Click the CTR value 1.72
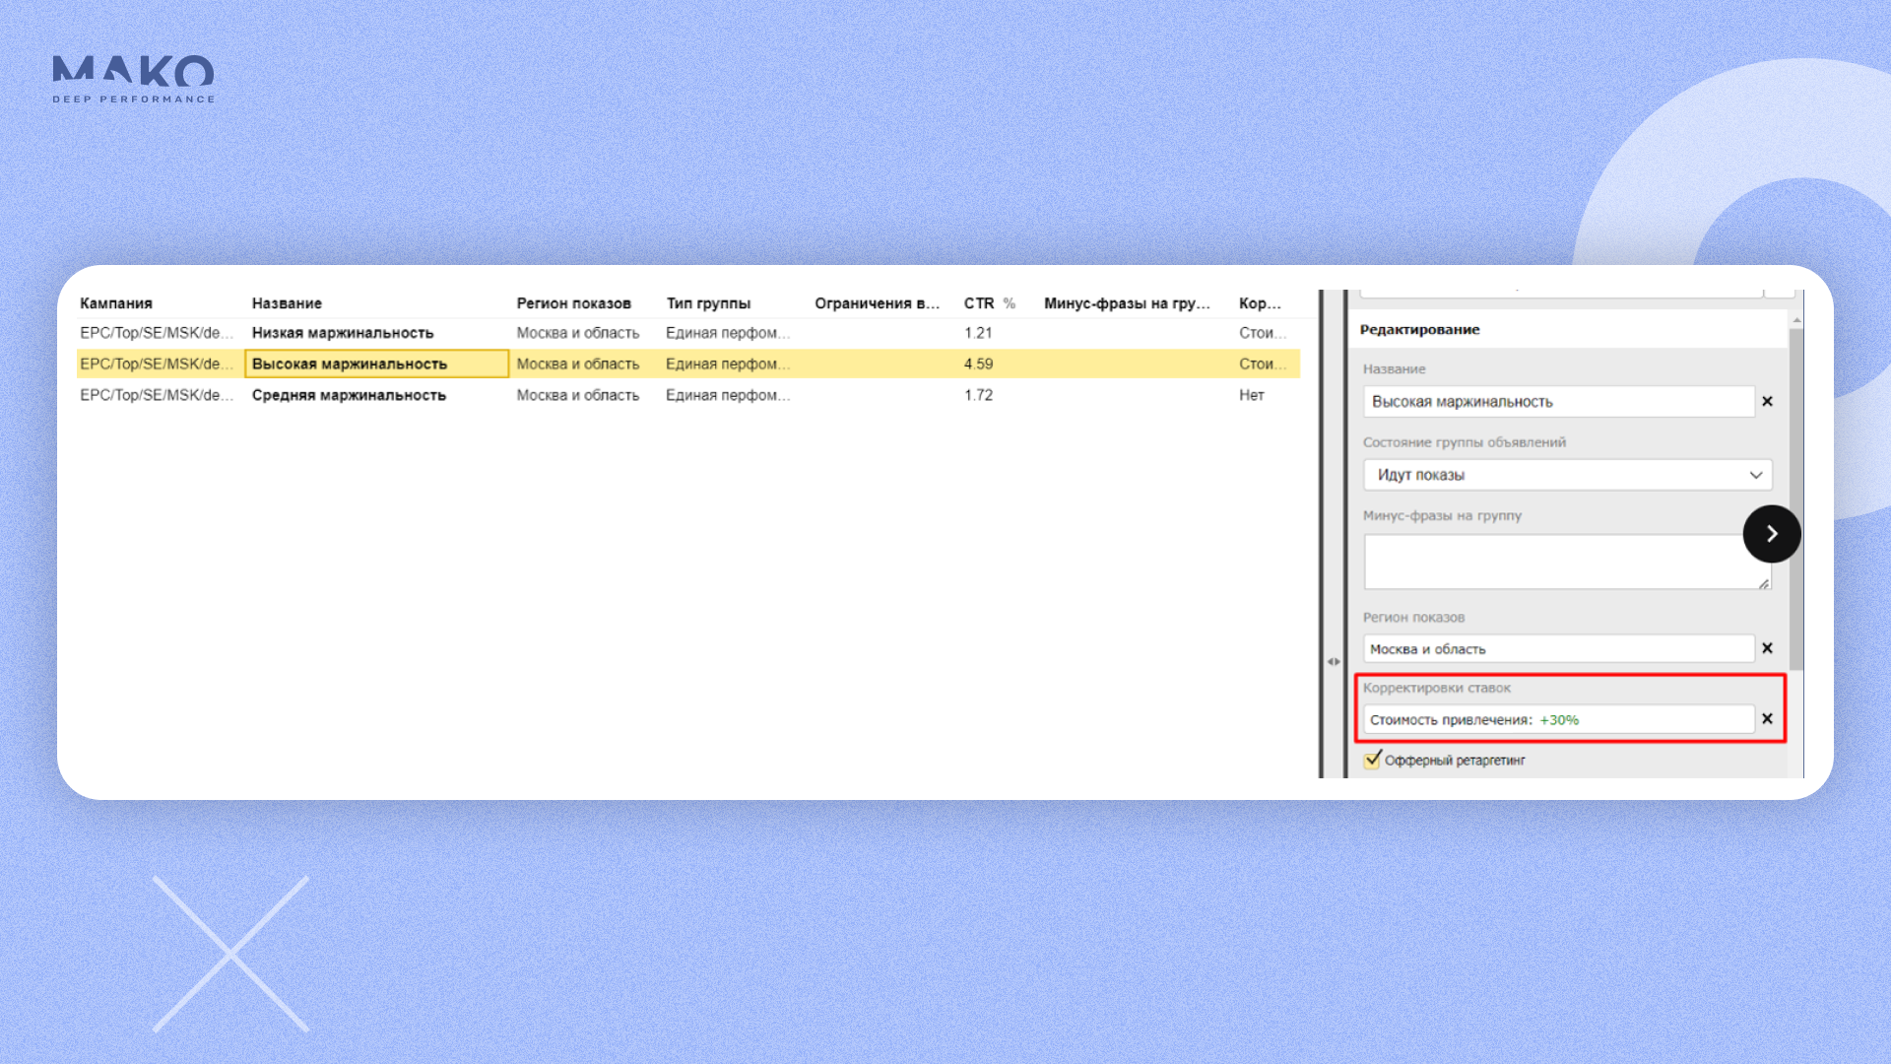The width and height of the screenshot is (1891, 1064). coord(978,395)
